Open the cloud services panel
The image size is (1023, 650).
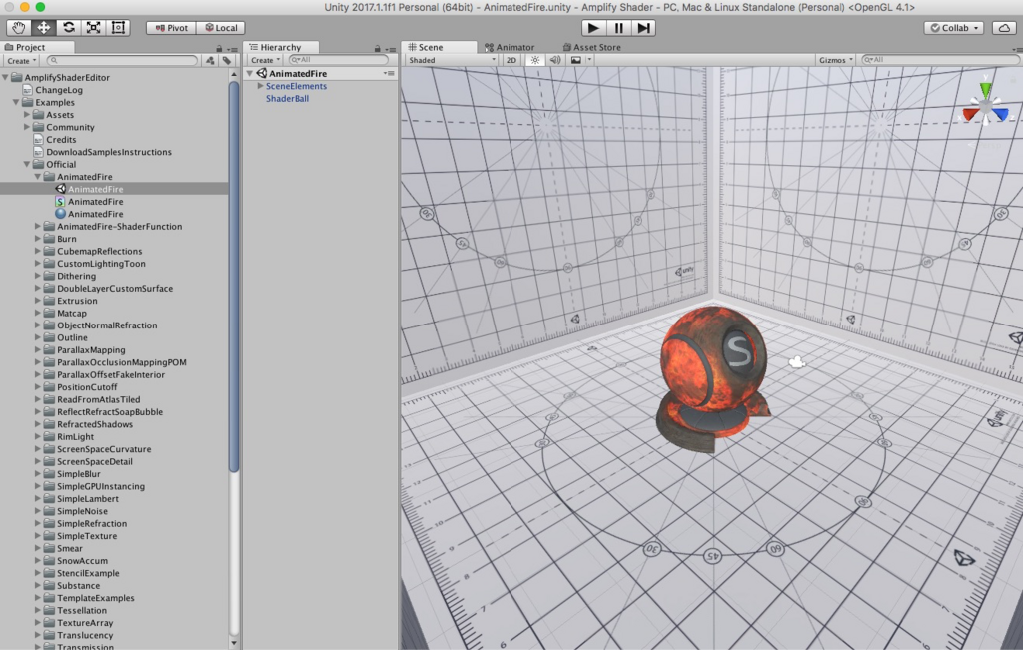[x=1004, y=27]
